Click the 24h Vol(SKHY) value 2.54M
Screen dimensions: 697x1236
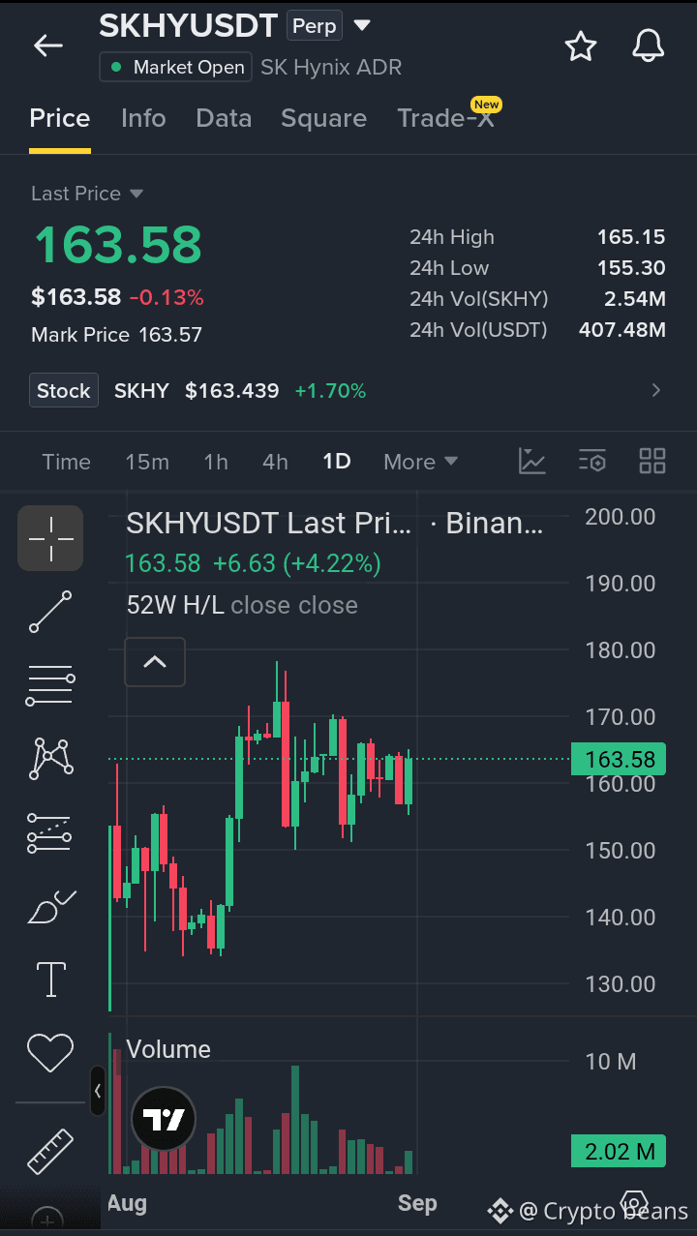click(x=635, y=299)
